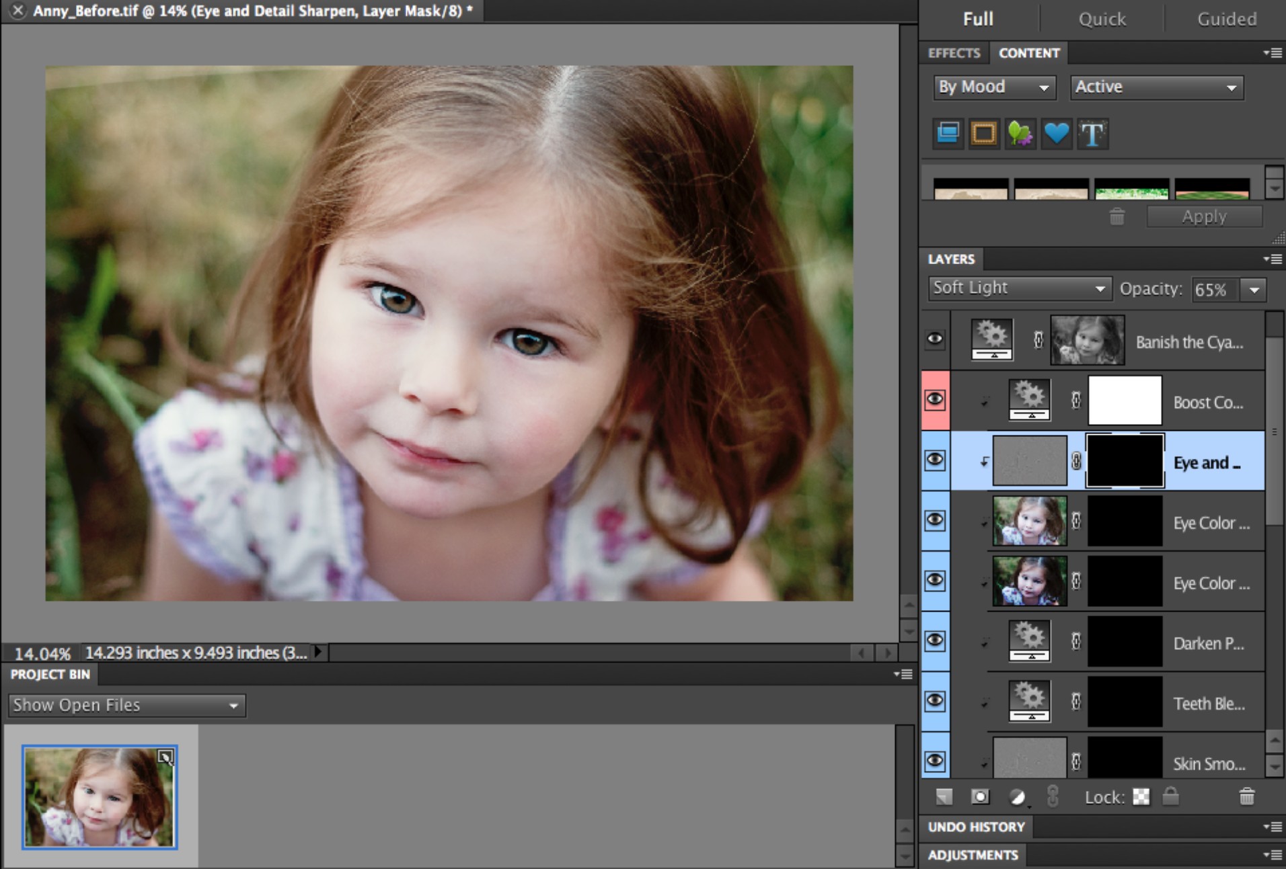Open the Show Open Files dropdown
This screenshot has height=869, width=1286.
click(x=127, y=705)
